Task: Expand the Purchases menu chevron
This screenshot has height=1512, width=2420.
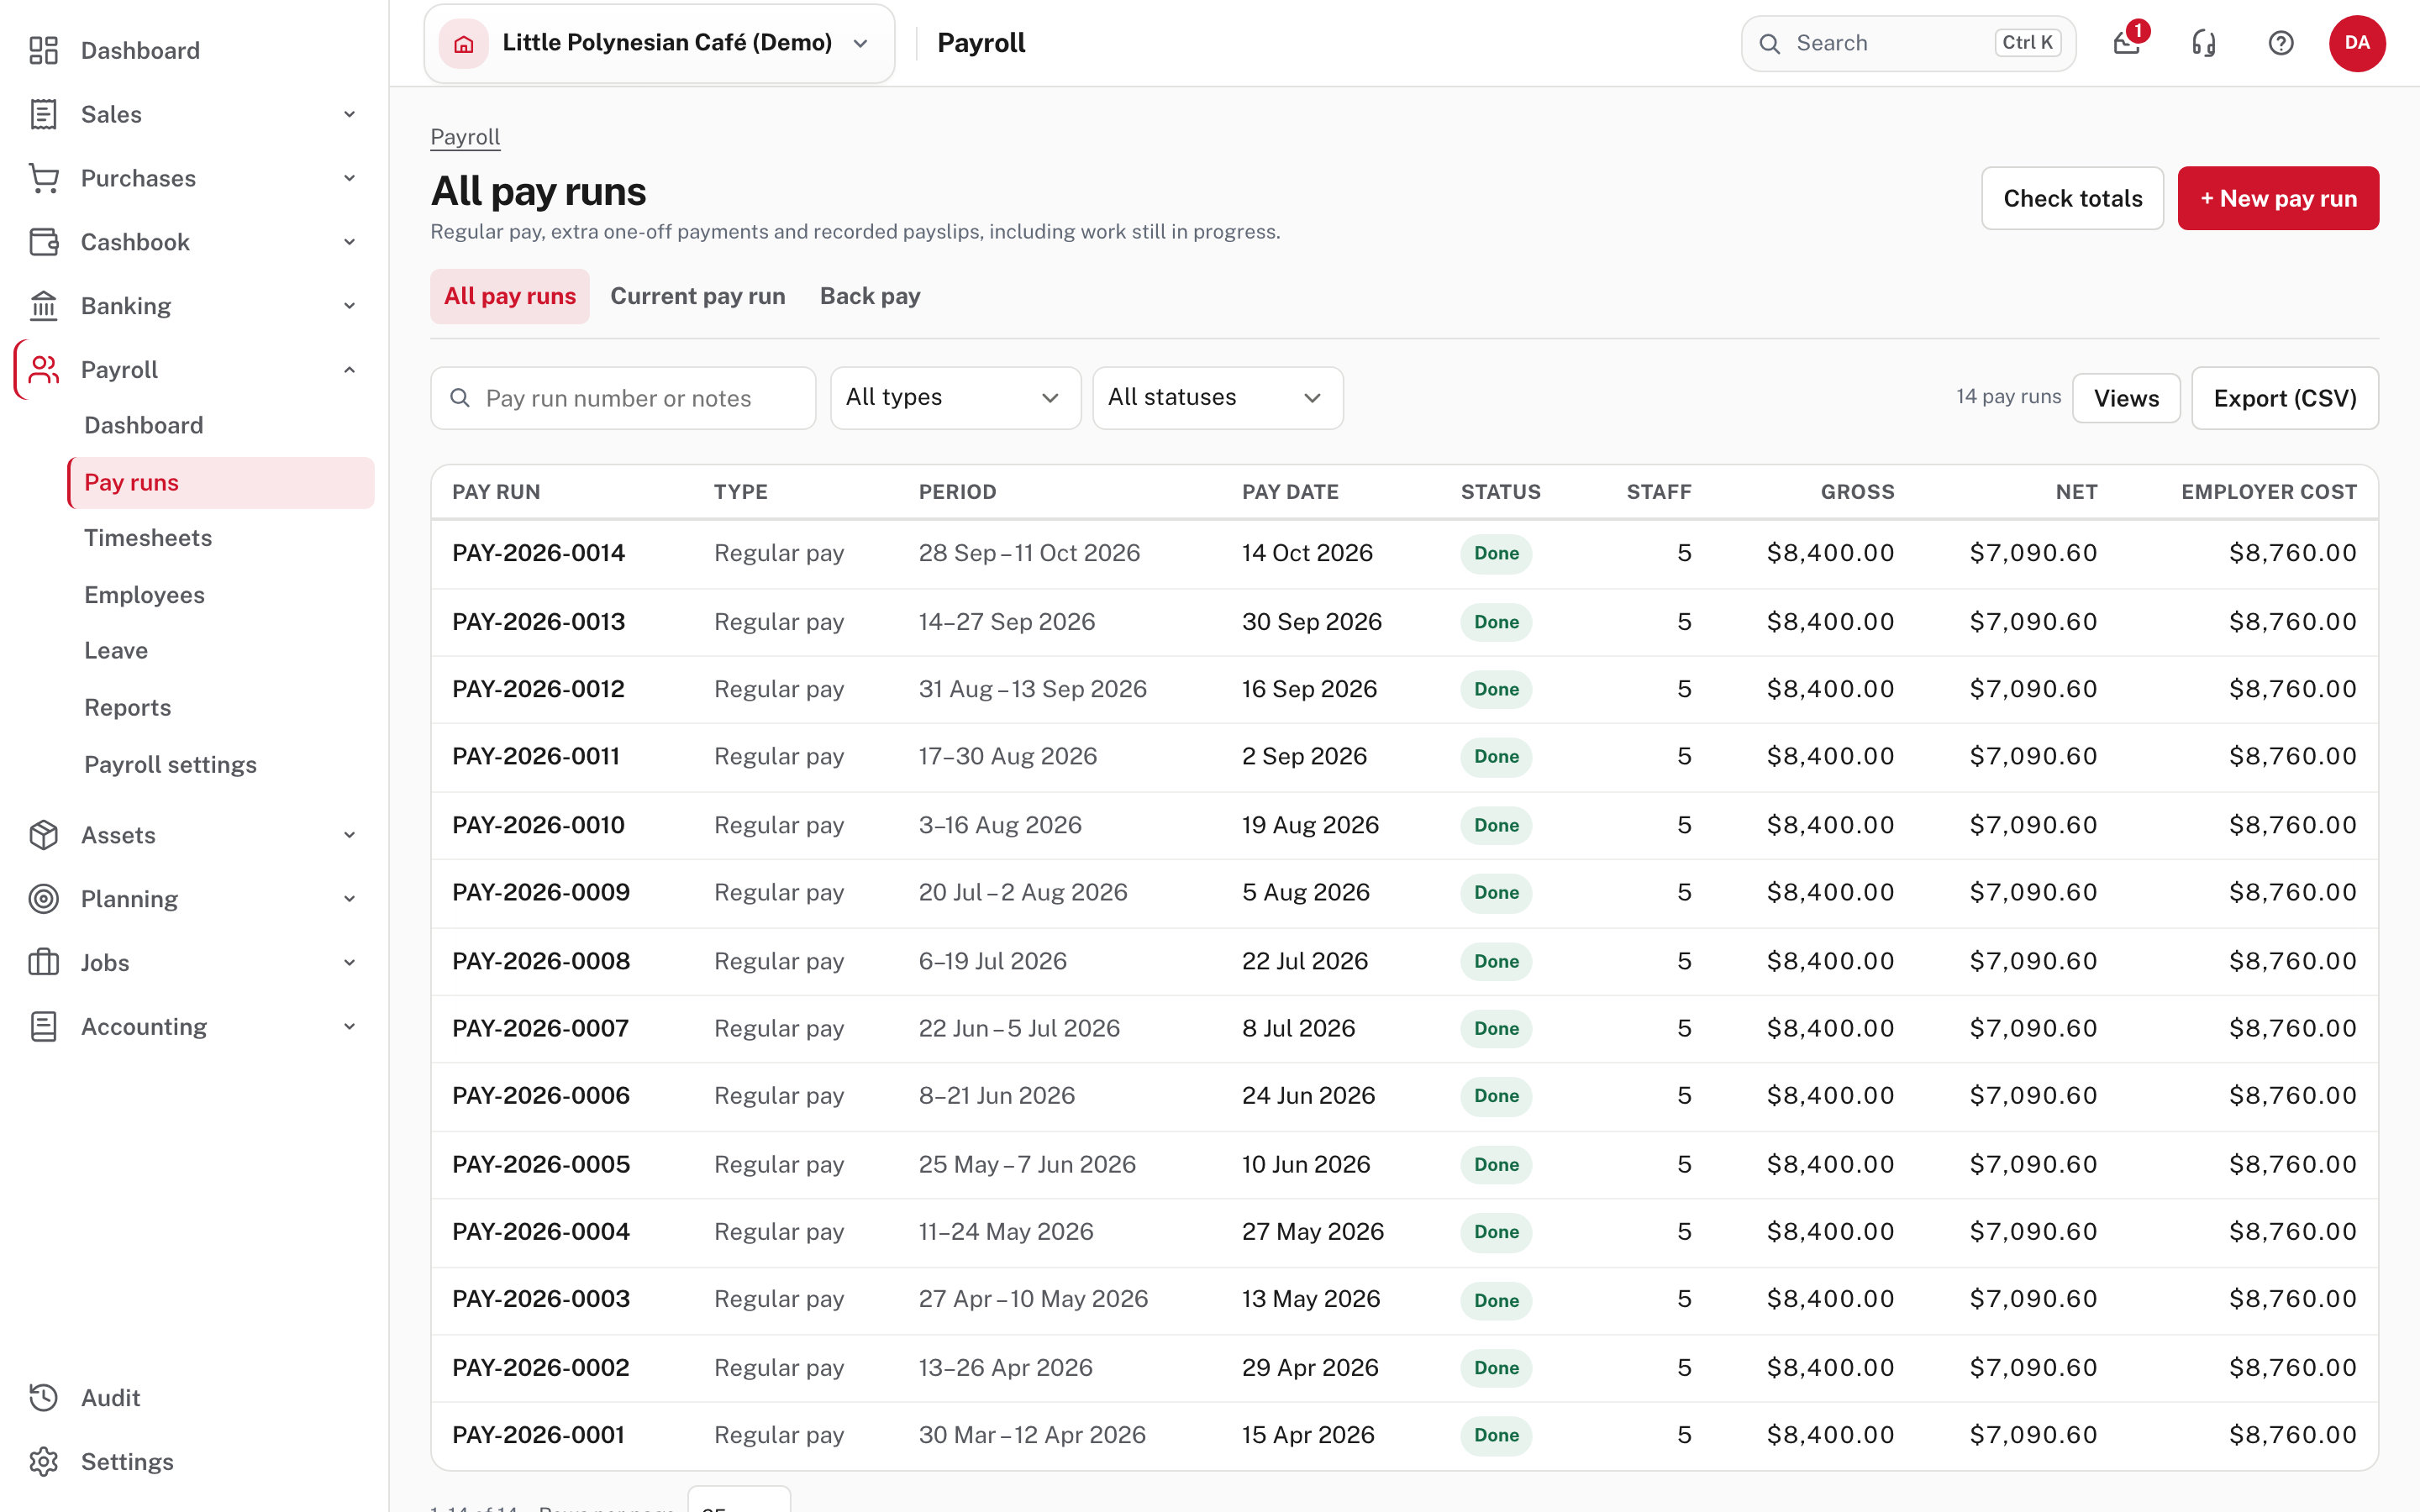Action: click(350, 178)
